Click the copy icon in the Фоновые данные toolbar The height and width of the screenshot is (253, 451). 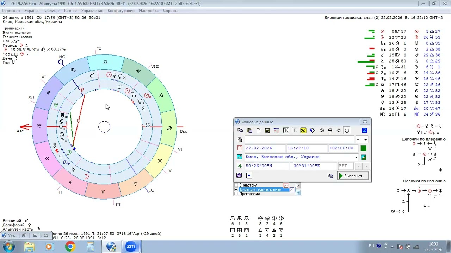click(x=240, y=130)
